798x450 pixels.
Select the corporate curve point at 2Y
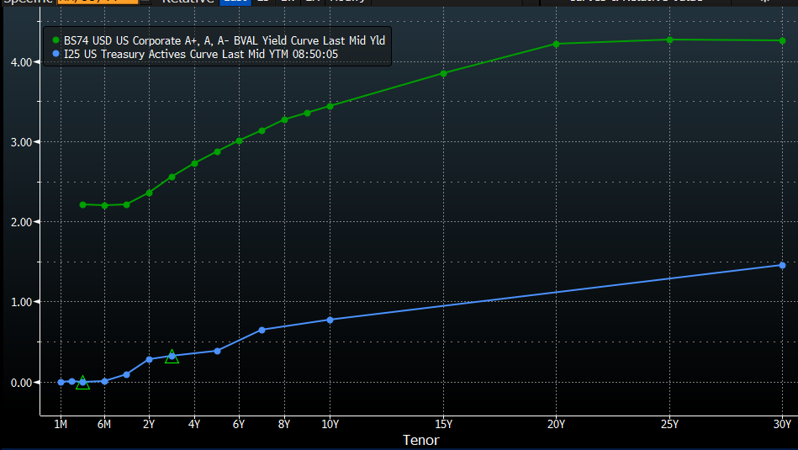click(x=149, y=193)
